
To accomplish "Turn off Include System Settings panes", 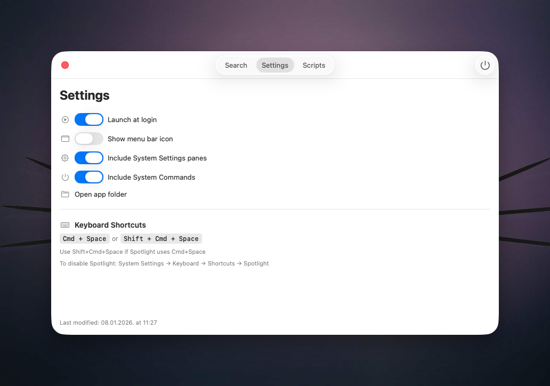I will click(89, 158).
